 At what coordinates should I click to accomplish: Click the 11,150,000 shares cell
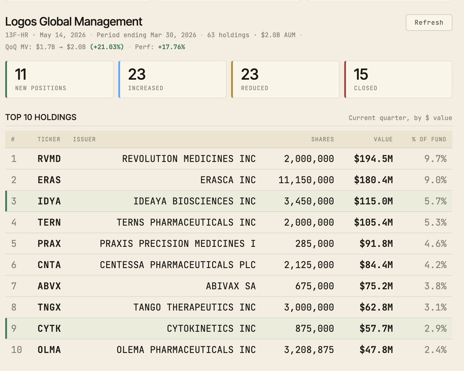(x=306, y=180)
